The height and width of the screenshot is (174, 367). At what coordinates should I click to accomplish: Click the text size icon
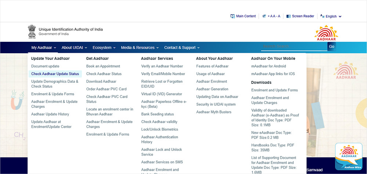click(264, 16)
